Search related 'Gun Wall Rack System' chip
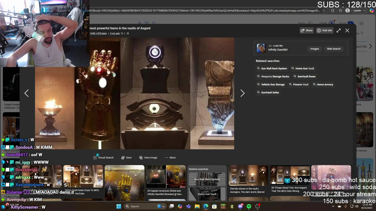This screenshot has width=376, height=211. tap(272, 68)
